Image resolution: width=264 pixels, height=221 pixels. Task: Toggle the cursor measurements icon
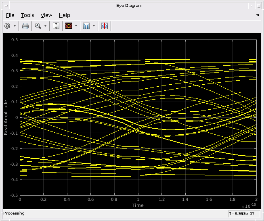[x=104, y=26]
